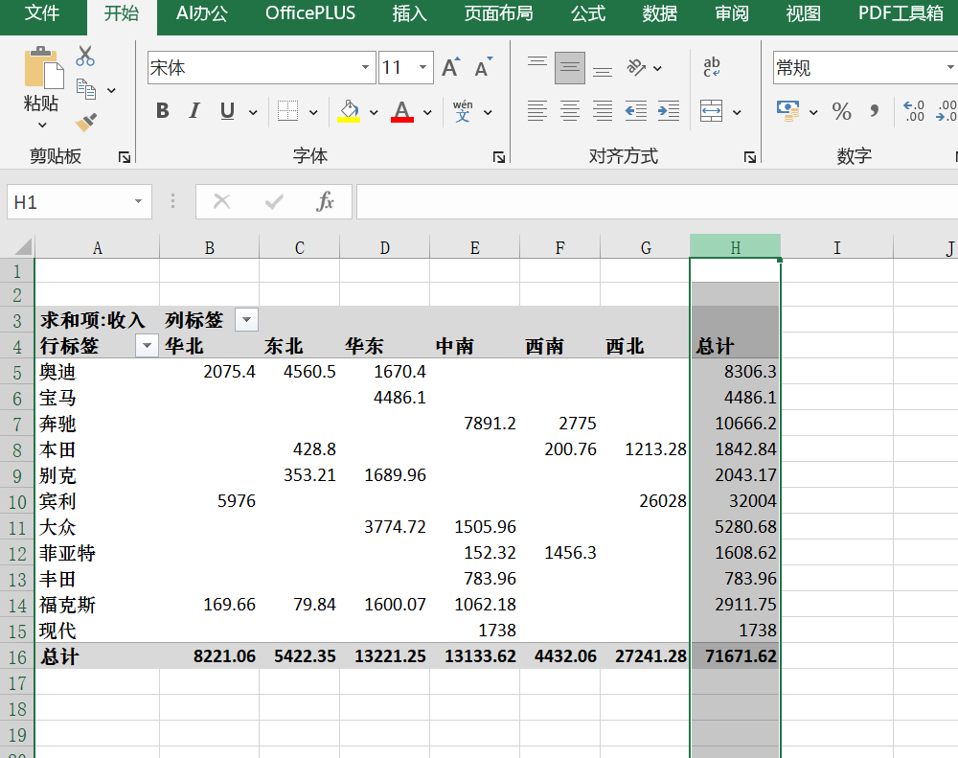Viewport: 958px width, 758px height.
Task: Toggle underline formatting
Action: [227, 110]
